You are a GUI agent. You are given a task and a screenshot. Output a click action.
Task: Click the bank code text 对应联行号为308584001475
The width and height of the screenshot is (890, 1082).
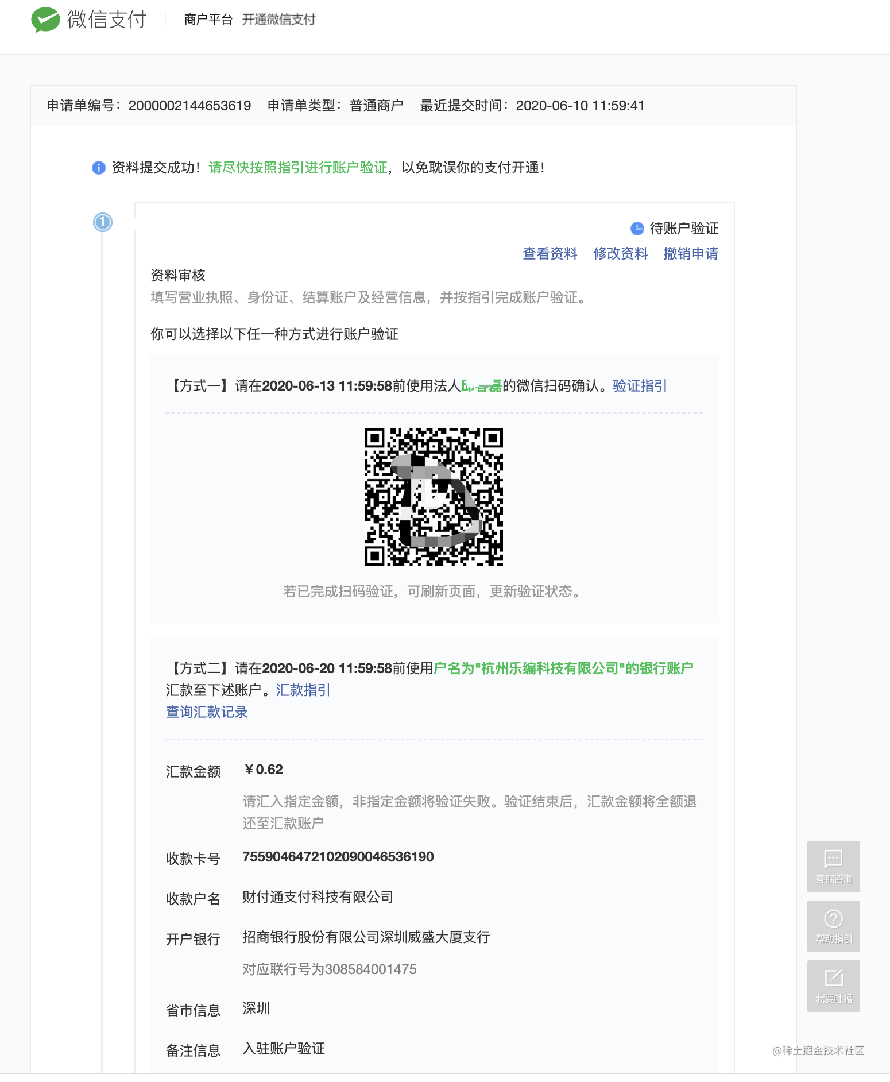330,969
